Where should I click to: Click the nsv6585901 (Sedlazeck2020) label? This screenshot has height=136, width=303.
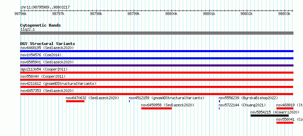[x=47, y=62]
